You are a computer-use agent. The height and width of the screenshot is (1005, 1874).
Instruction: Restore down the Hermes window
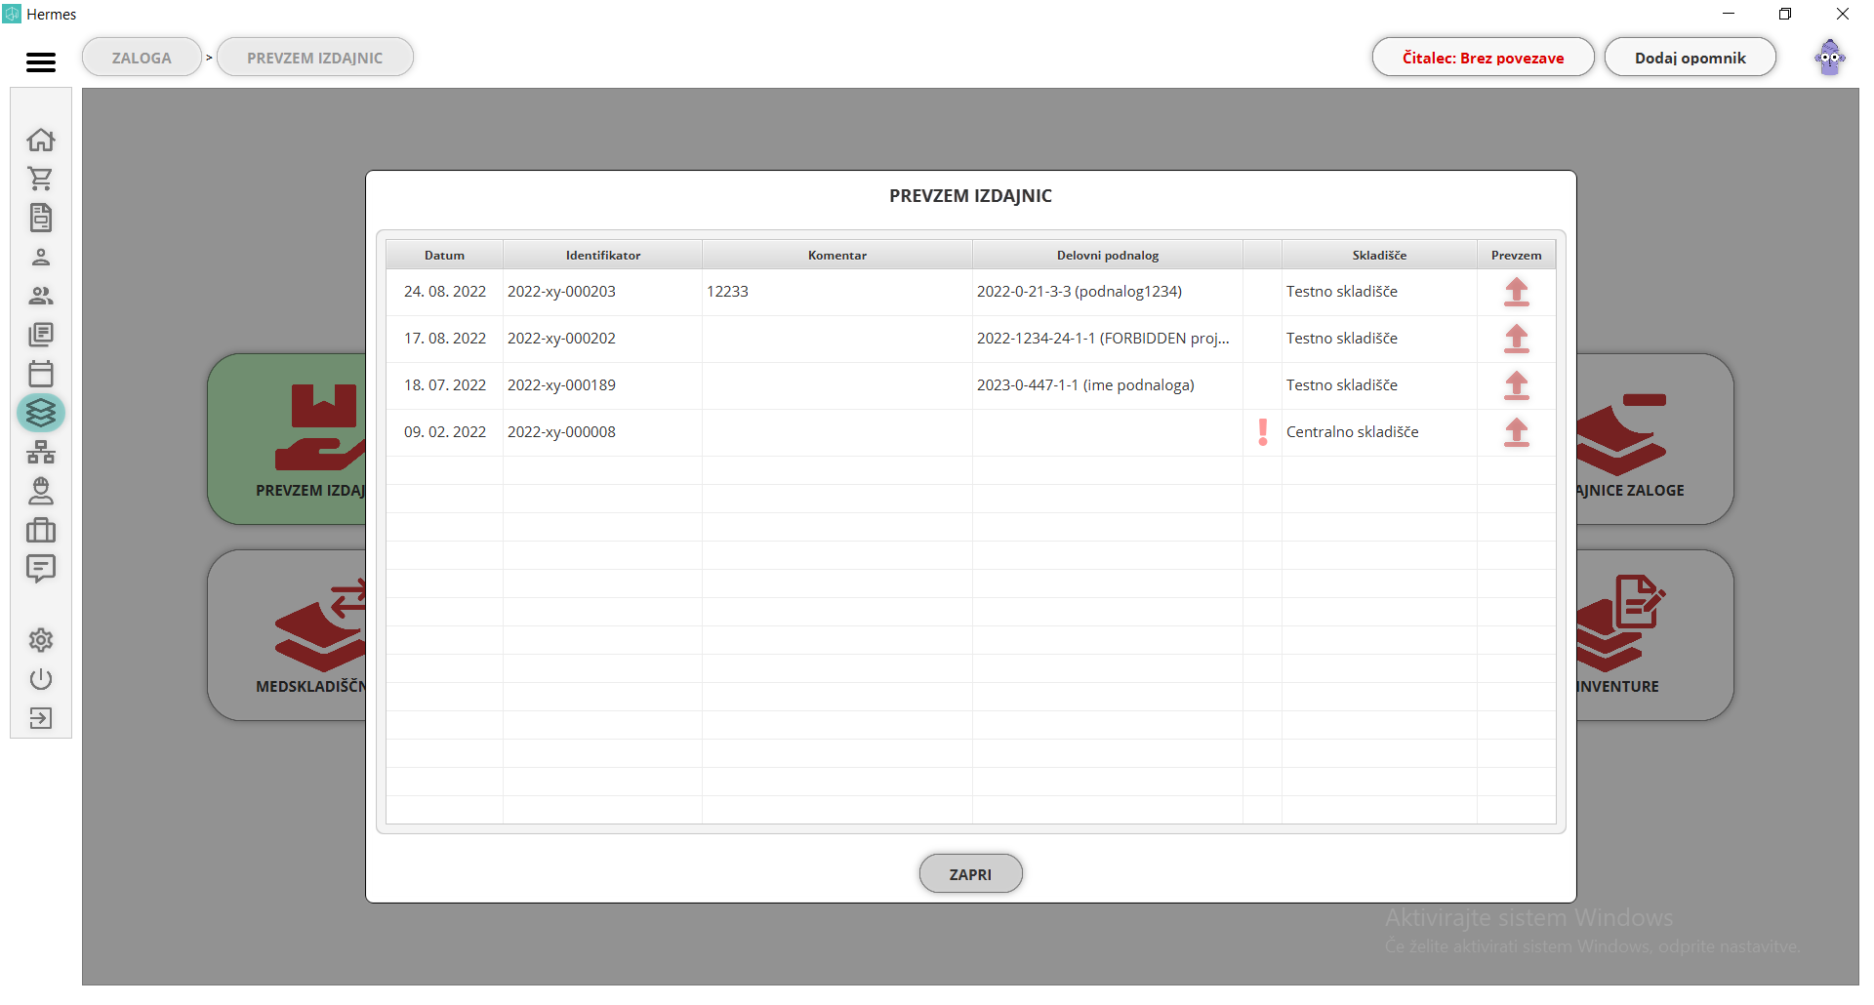[x=1785, y=14]
